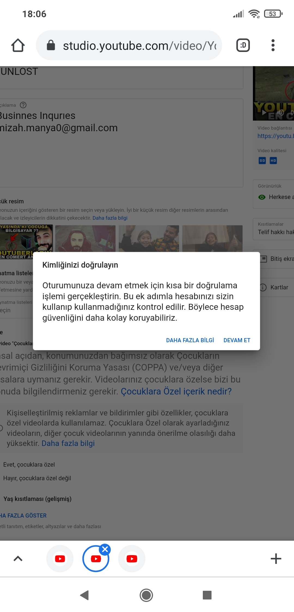
Task: Click the SD quality badge
Action: [x=262, y=161]
